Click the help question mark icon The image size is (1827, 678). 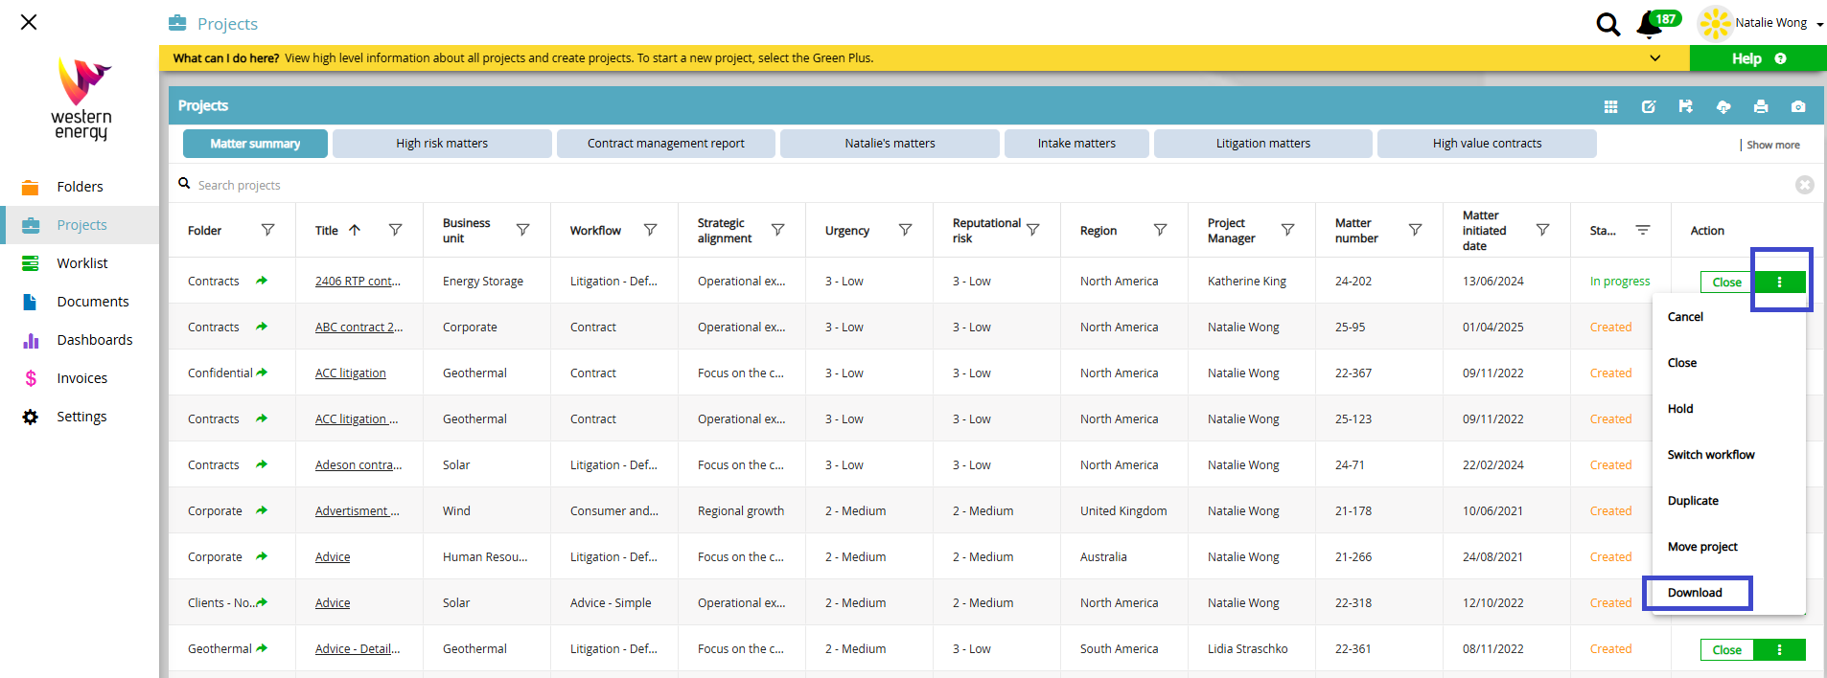point(1780,58)
